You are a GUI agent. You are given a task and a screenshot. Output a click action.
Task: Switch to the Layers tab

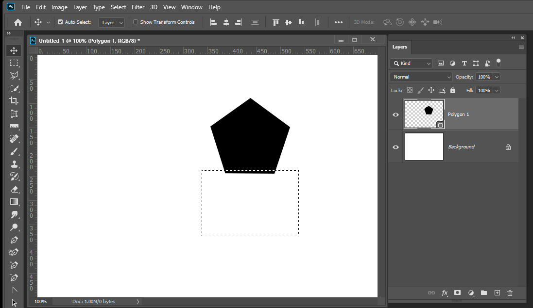click(399, 47)
